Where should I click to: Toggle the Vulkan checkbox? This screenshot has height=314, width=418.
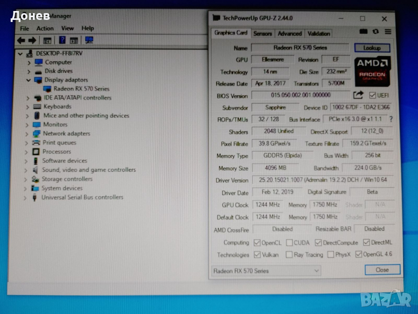click(257, 255)
